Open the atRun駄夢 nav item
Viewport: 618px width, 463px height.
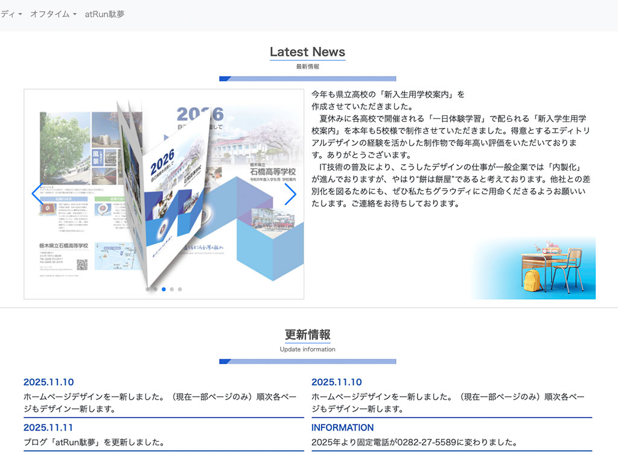(x=104, y=14)
